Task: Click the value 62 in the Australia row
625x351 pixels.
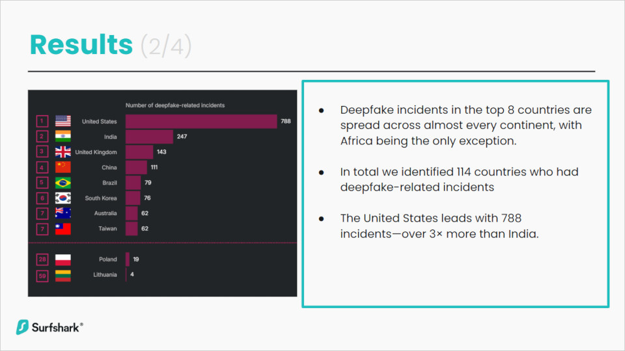Action: tap(145, 213)
